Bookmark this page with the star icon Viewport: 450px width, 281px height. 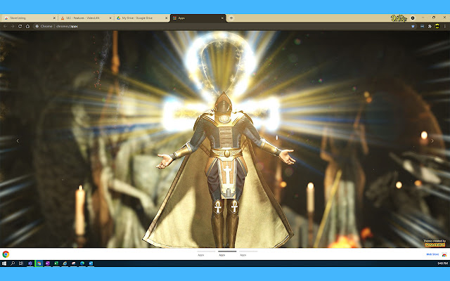tap(413, 26)
